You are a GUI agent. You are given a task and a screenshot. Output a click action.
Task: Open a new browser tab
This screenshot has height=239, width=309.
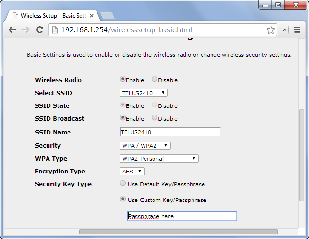(107, 16)
